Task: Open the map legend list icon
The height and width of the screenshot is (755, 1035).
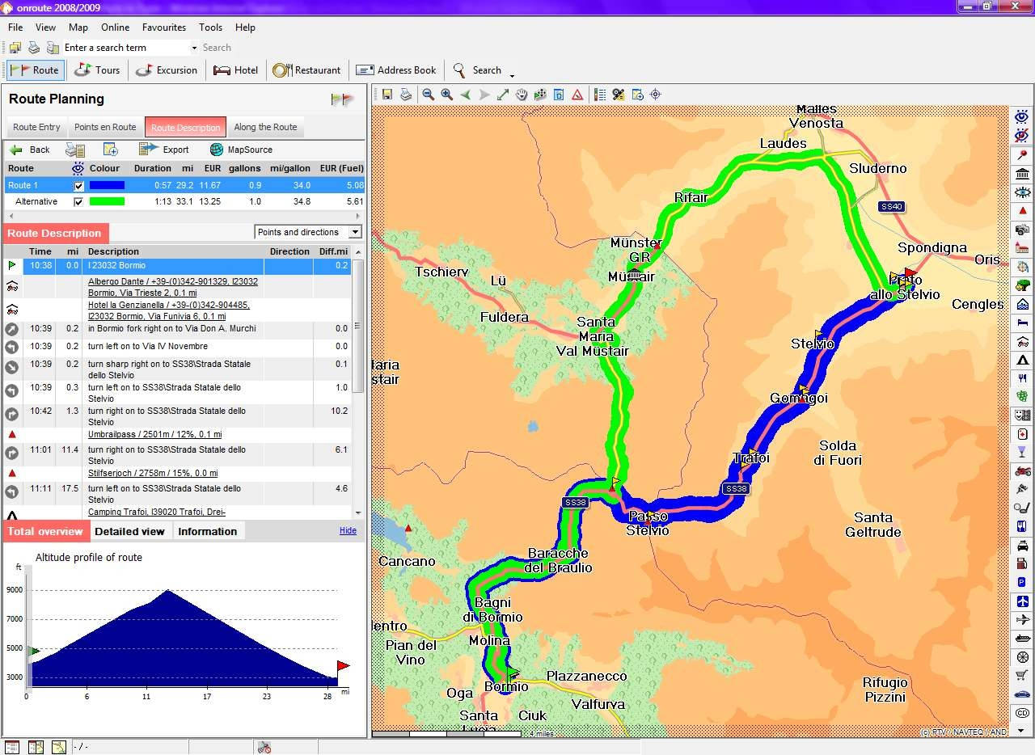Action: click(600, 95)
